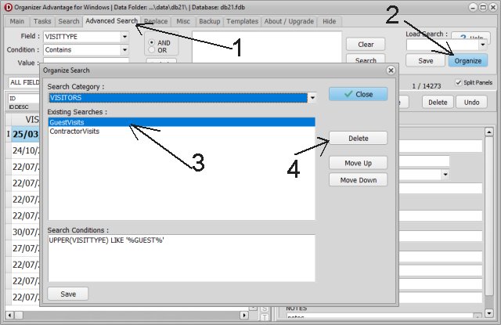
Task: Open the Backup tab
Action: 209,21
